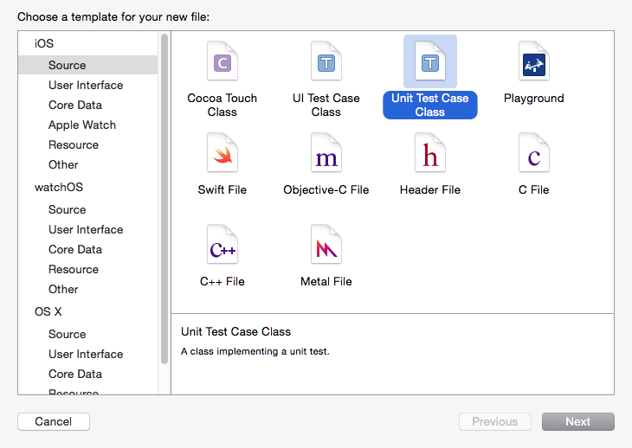Open User Interface under watchOS
The width and height of the screenshot is (632, 448).
click(x=86, y=229)
